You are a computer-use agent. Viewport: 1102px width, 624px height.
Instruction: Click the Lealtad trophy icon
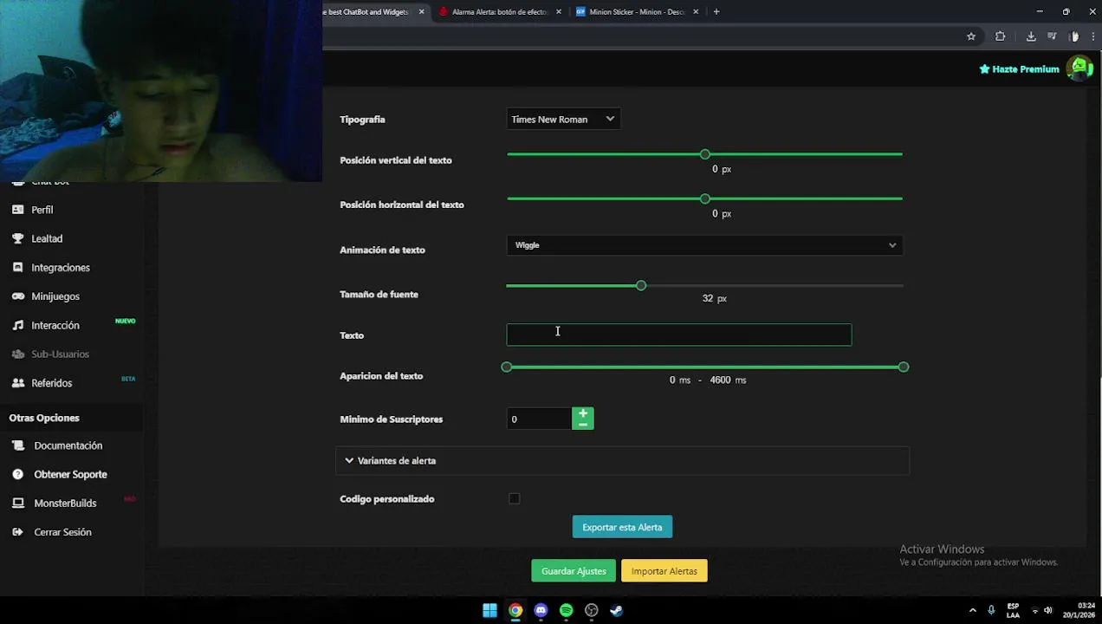point(17,238)
